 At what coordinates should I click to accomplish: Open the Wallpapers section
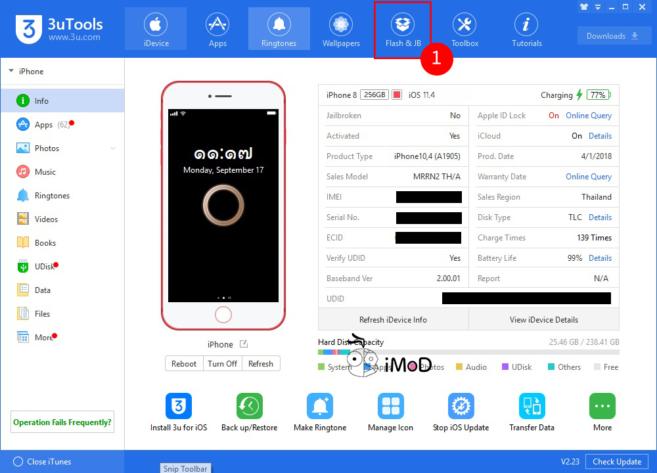coord(340,29)
